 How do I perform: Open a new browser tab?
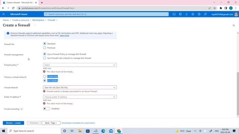[x=42, y=3]
